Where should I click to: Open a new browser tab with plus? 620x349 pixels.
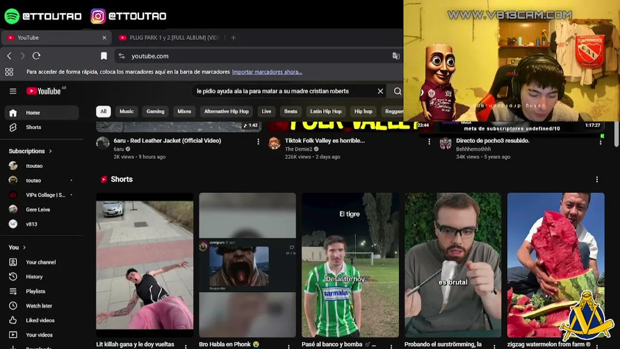[x=233, y=38]
